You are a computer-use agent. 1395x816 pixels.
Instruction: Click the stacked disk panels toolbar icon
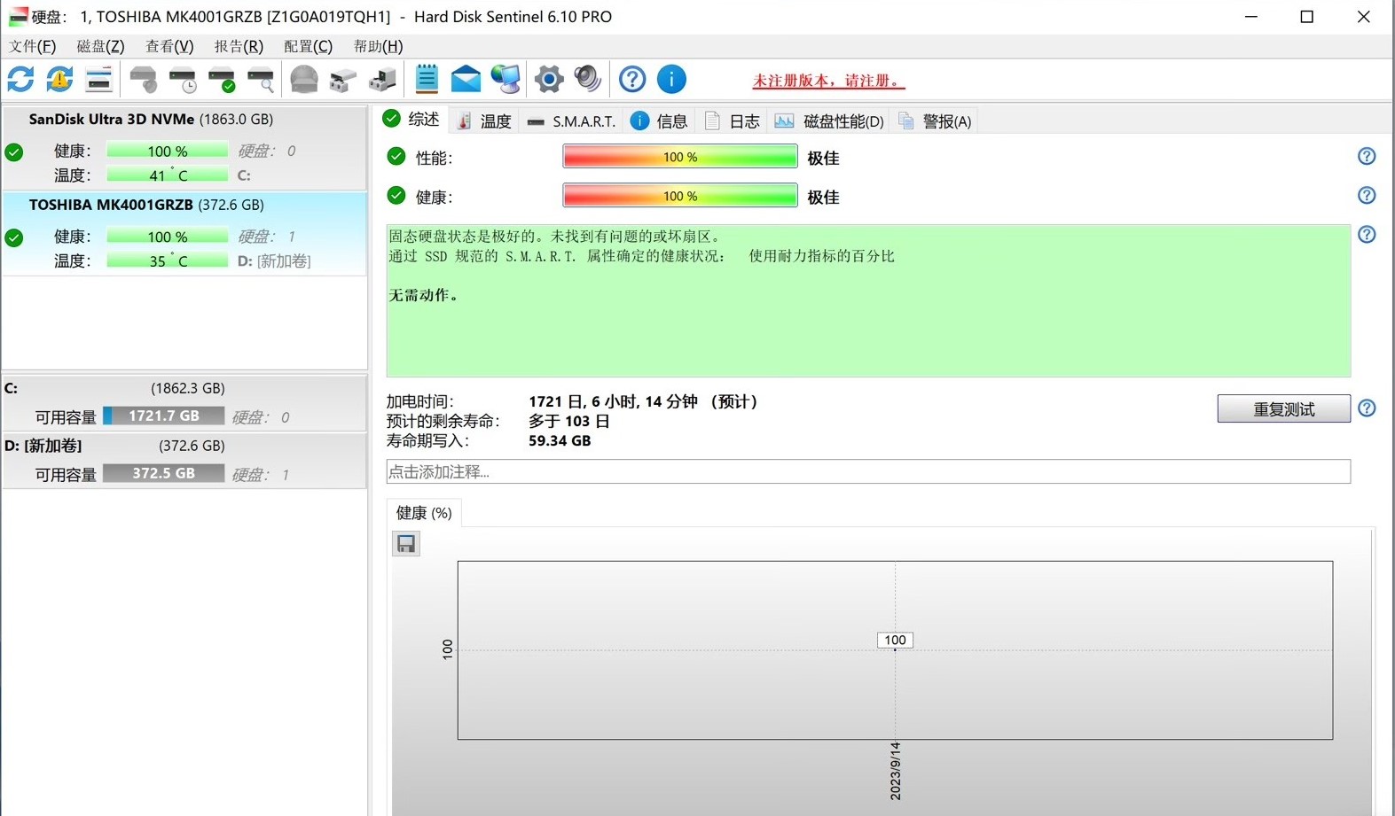point(98,80)
